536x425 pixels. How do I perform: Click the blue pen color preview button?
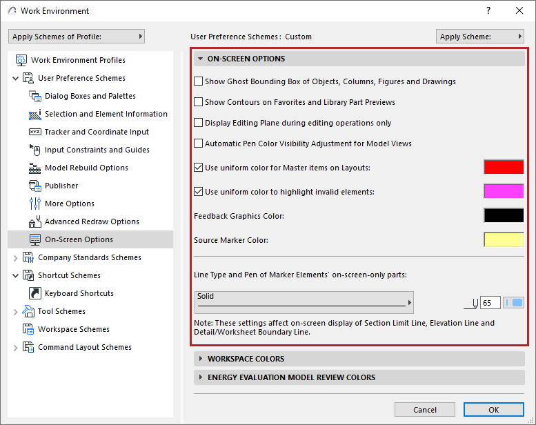point(513,303)
